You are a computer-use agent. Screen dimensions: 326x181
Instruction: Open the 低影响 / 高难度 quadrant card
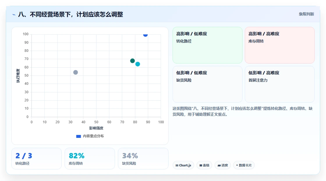point(280,84)
